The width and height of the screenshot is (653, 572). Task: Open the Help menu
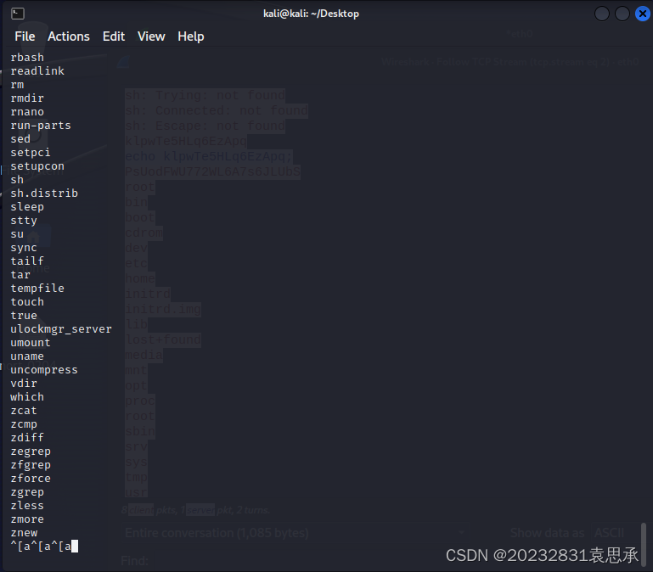(x=191, y=36)
